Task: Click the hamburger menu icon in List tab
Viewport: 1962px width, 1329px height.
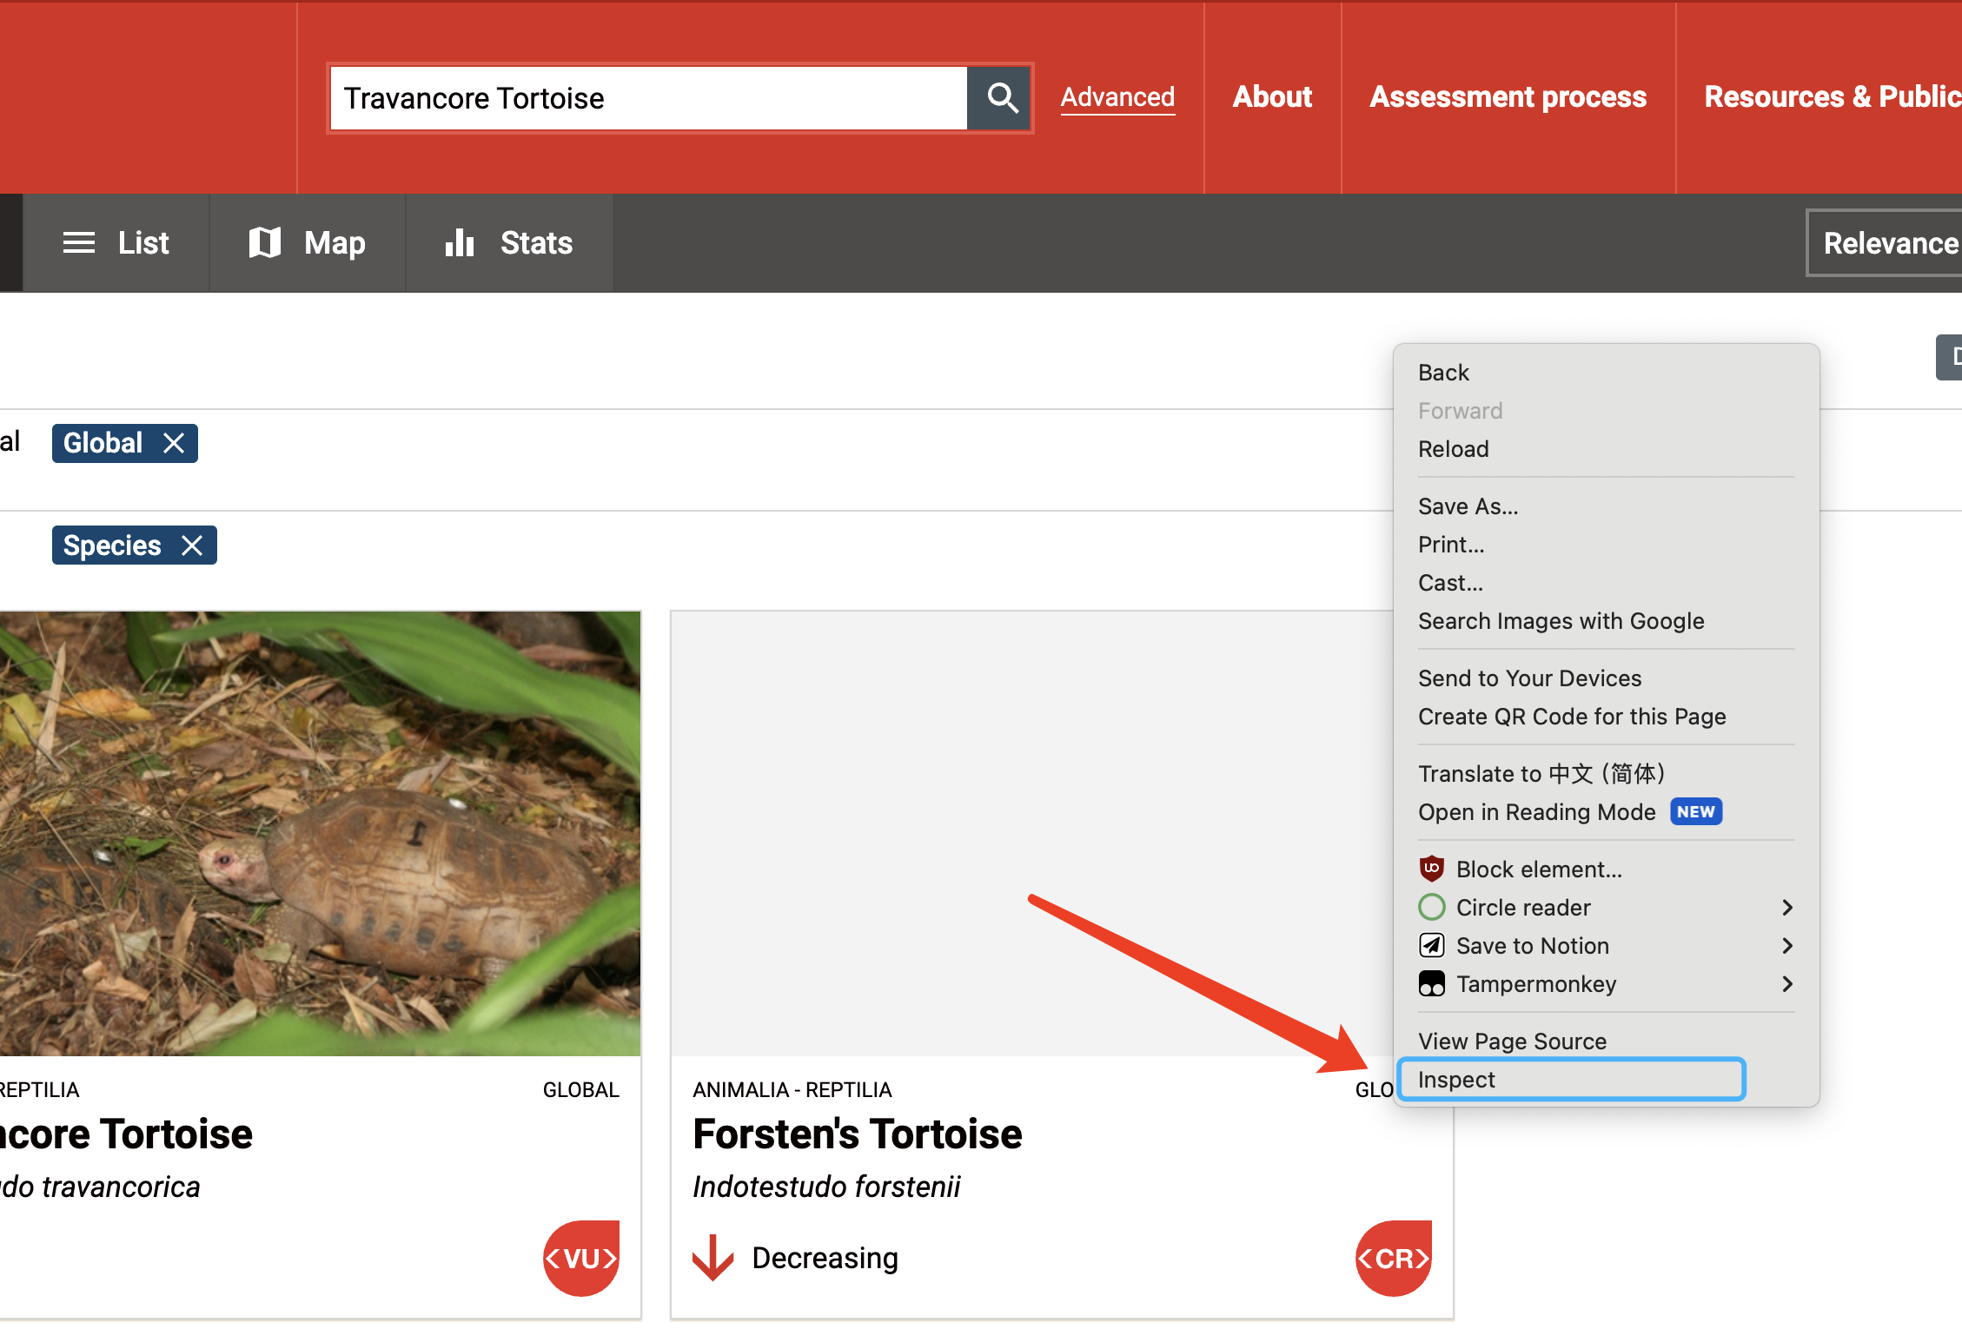Action: tap(77, 241)
